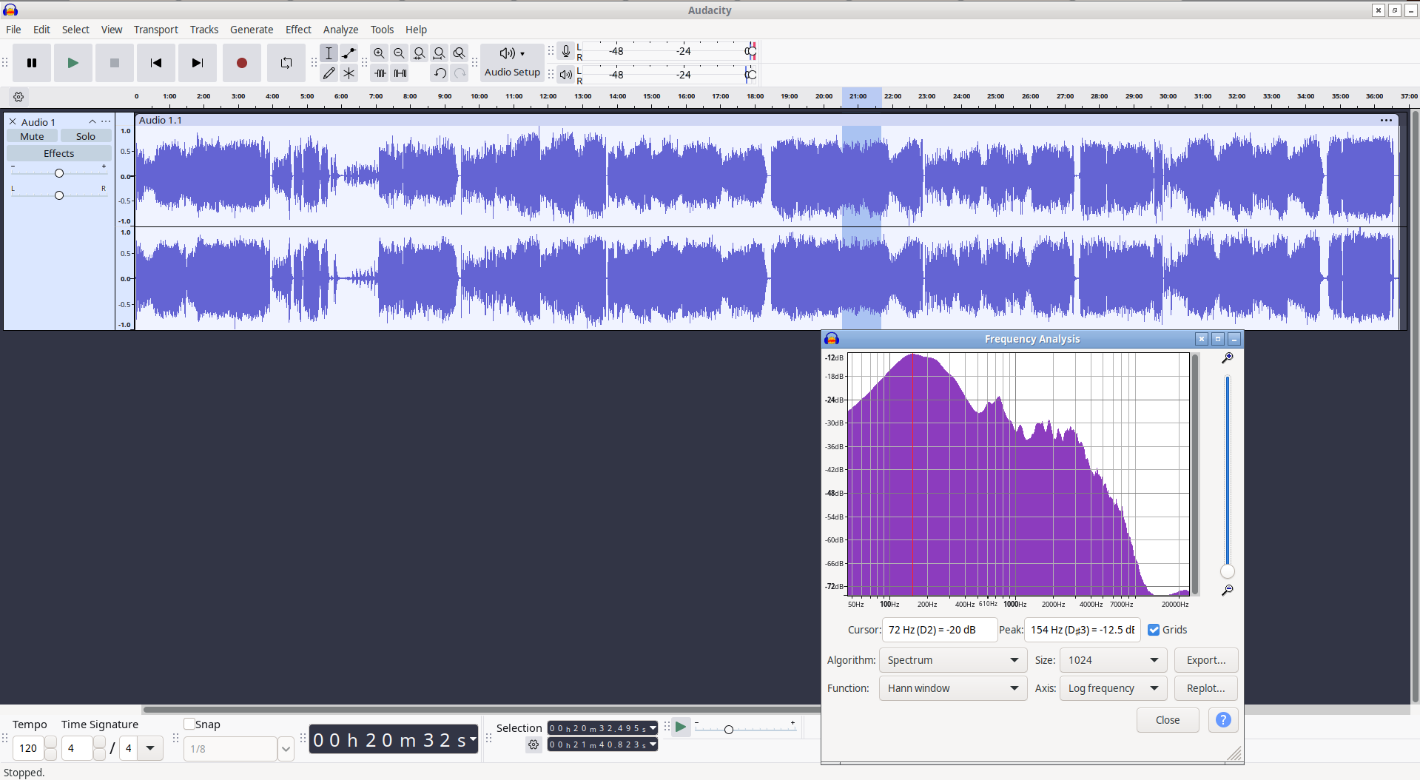Fit the whole project to width
This screenshot has width=1420, height=780.
pyautogui.click(x=439, y=53)
